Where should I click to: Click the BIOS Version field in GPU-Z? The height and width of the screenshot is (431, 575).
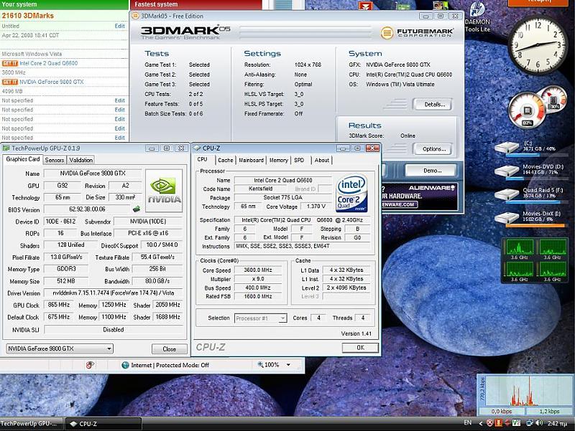click(87, 209)
